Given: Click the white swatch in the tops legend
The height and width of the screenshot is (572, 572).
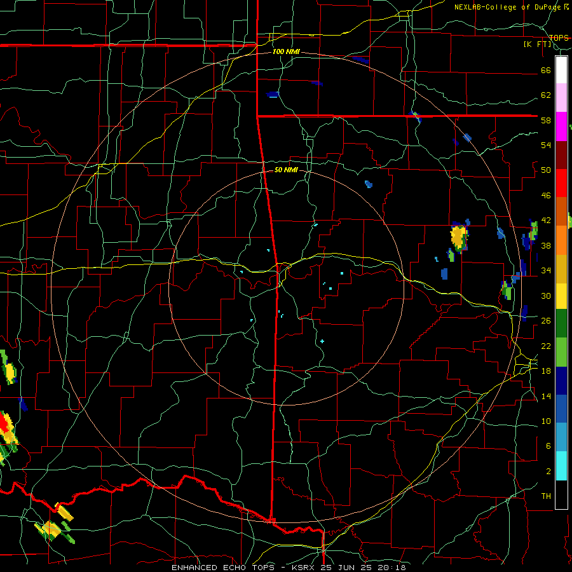Looking at the screenshot, I should (561, 70).
